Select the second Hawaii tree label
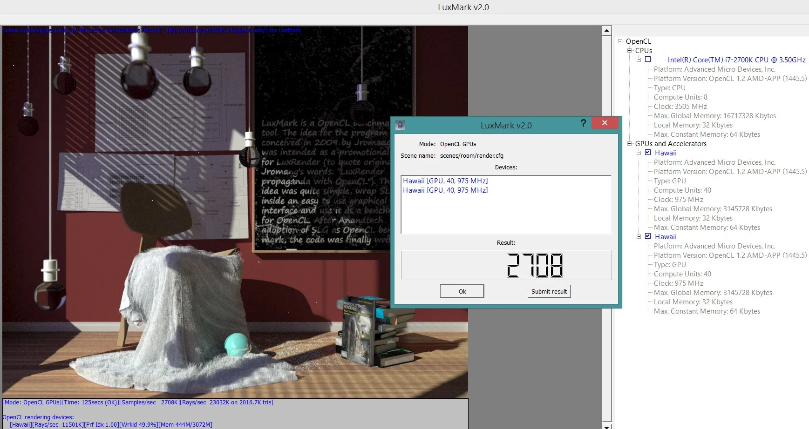The height and width of the screenshot is (429, 809). (x=666, y=237)
